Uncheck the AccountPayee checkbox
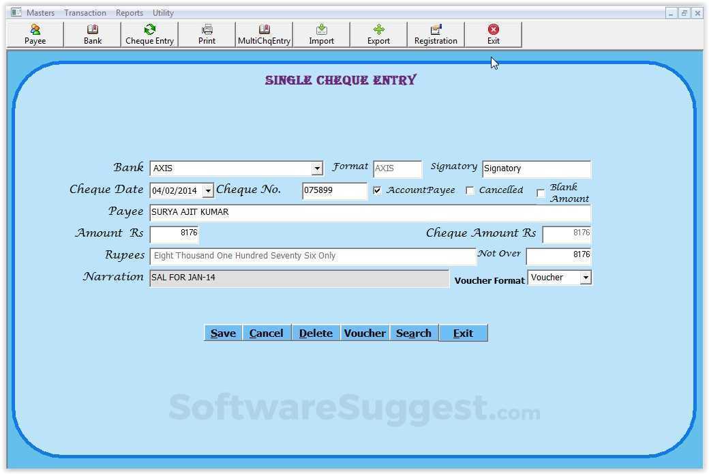 (x=377, y=190)
